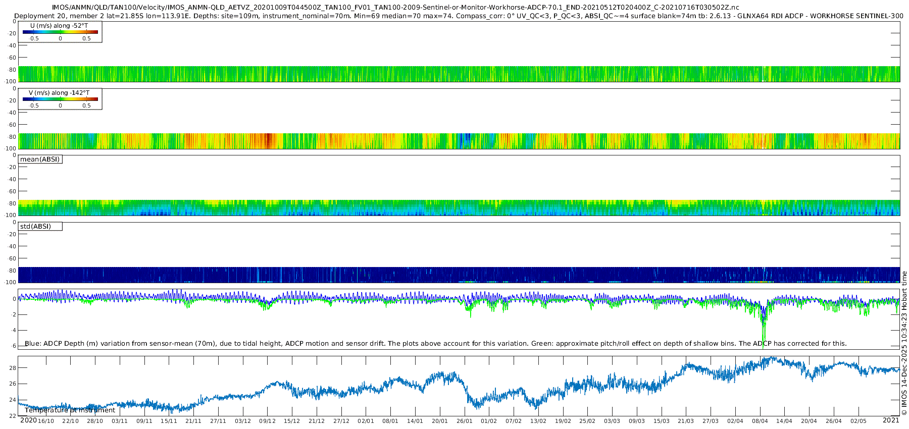This screenshot has height=429, width=909.
Task: Click the 2020 year label
Action: [28, 420]
